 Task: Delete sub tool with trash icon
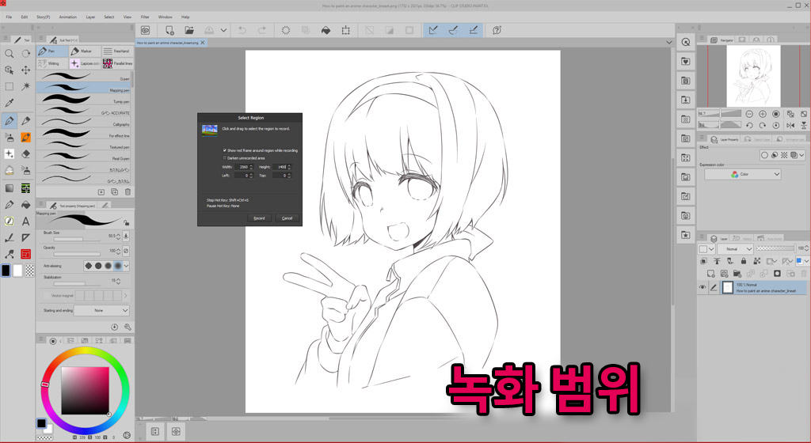(128, 191)
